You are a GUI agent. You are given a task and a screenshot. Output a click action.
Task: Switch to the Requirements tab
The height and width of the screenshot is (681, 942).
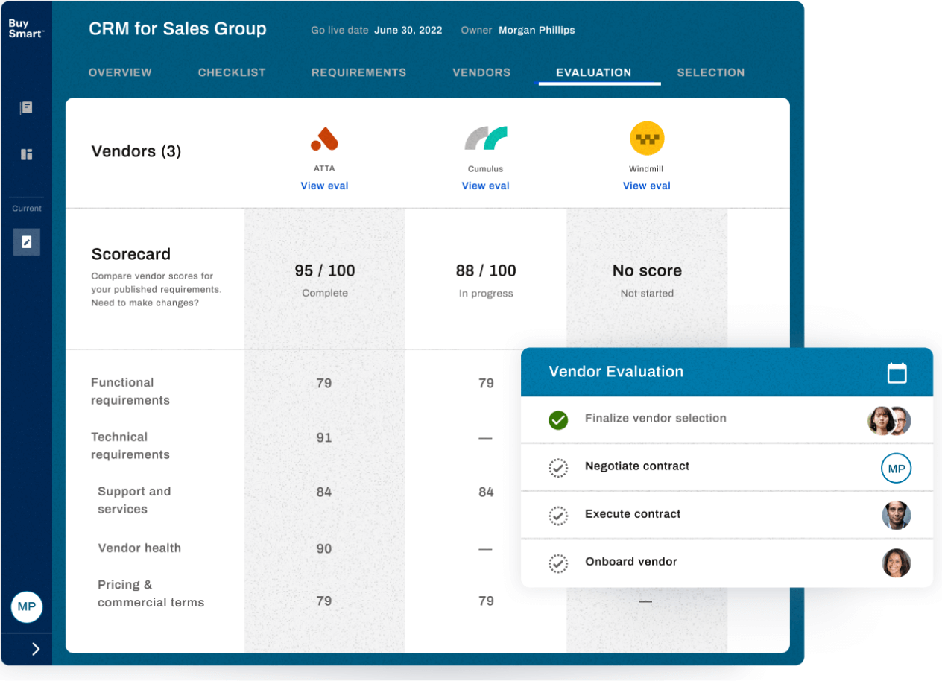tap(358, 72)
